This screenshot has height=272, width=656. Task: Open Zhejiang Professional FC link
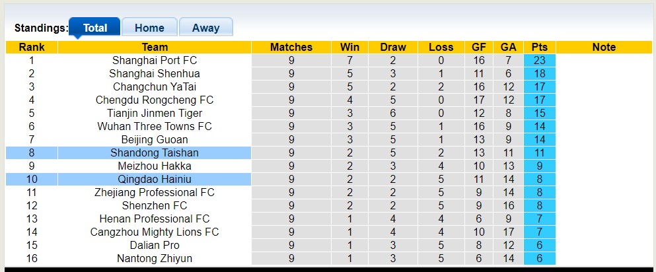pyautogui.click(x=155, y=192)
